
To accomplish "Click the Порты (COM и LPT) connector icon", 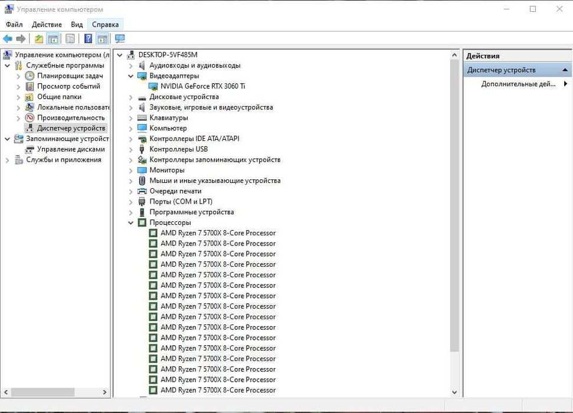I will pos(142,201).
